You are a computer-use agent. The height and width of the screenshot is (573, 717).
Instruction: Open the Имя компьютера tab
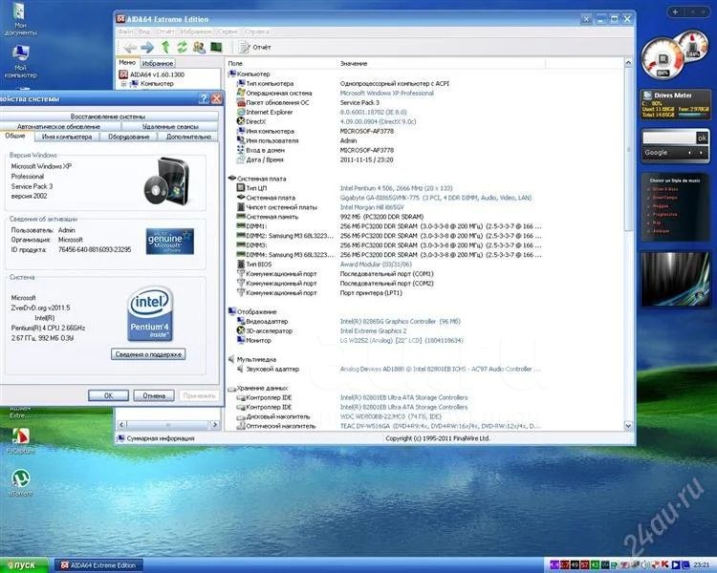click(67, 137)
